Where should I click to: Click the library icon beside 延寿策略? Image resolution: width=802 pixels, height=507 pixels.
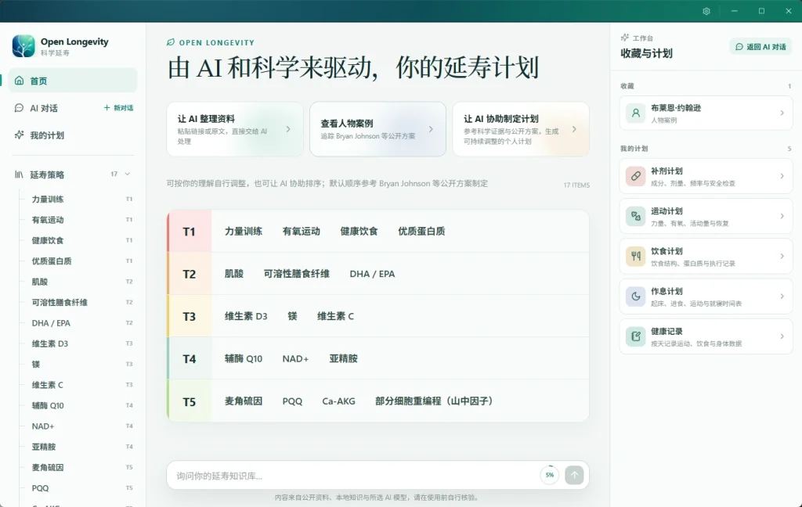pos(19,174)
